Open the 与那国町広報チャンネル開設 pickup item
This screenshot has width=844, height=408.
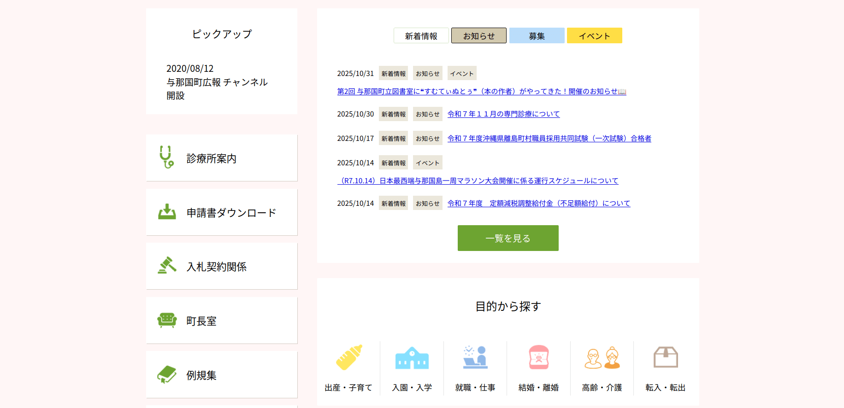coord(217,82)
